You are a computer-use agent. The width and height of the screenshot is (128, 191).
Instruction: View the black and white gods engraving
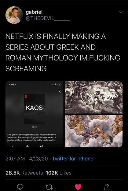point(93,97)
